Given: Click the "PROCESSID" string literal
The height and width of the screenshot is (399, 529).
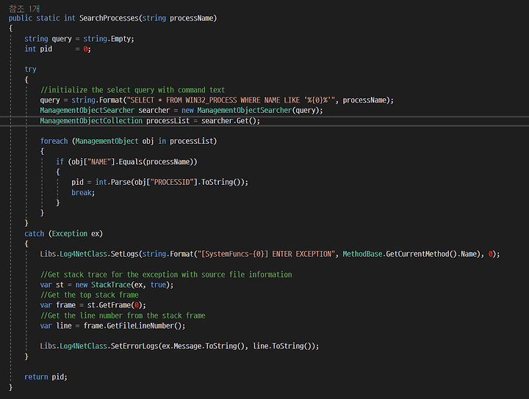Looking at the screenshot, I should [x=172, y=182].
